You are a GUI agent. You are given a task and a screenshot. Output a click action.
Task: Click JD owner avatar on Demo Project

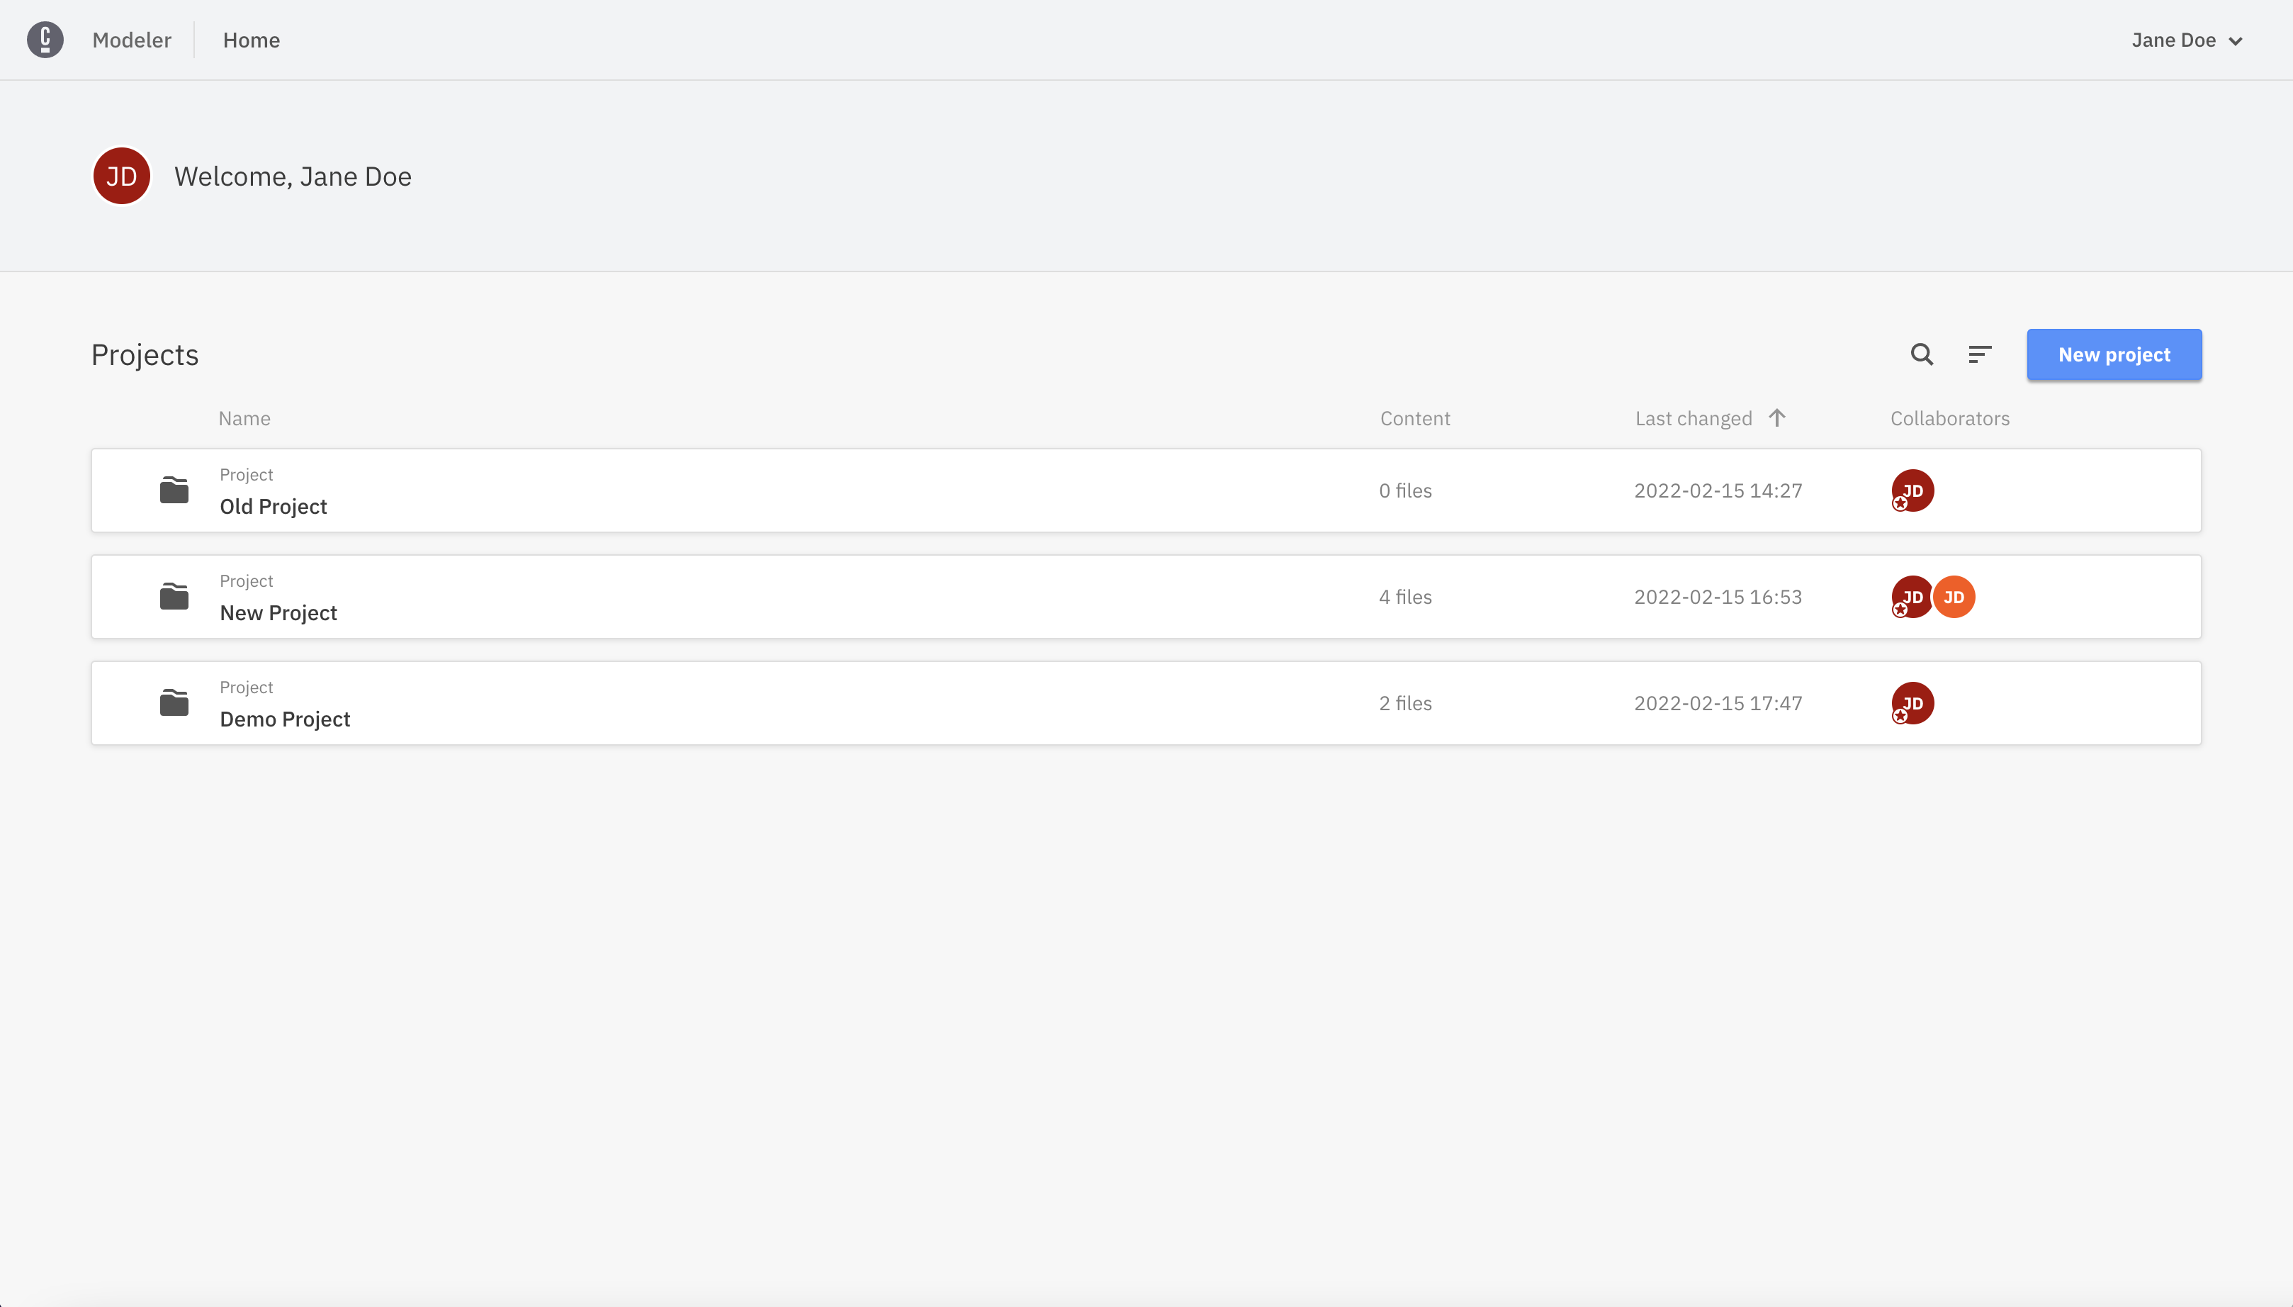click(x=1912, y=703)
